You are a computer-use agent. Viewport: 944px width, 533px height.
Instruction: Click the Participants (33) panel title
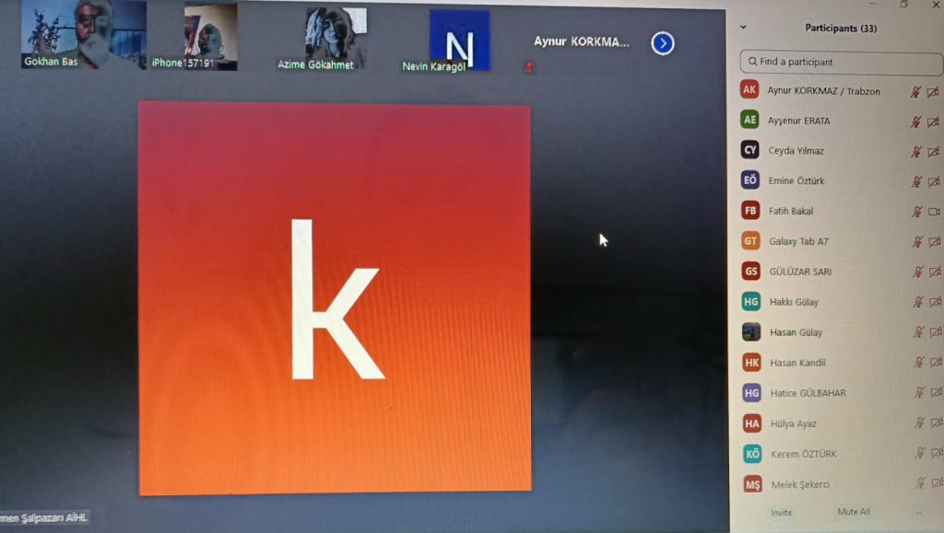click(x=841, y=29)
